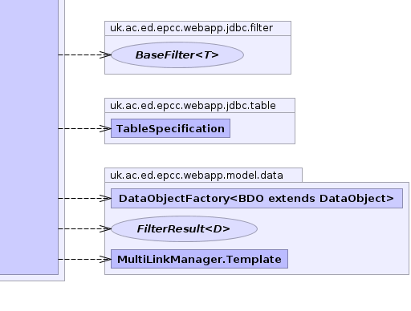Screen dimensions: 411x311
Task: Click the uk.ac.ed.epcc.webapp.jdbc.filter package label
Action: tap(192, 28)
